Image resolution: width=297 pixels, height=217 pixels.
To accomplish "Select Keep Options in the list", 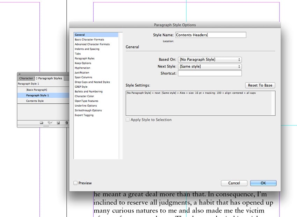I will (83, 63).
